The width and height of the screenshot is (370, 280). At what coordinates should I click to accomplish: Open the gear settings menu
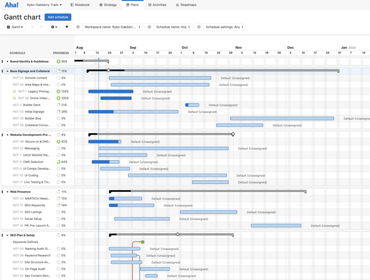pos(54,27)
